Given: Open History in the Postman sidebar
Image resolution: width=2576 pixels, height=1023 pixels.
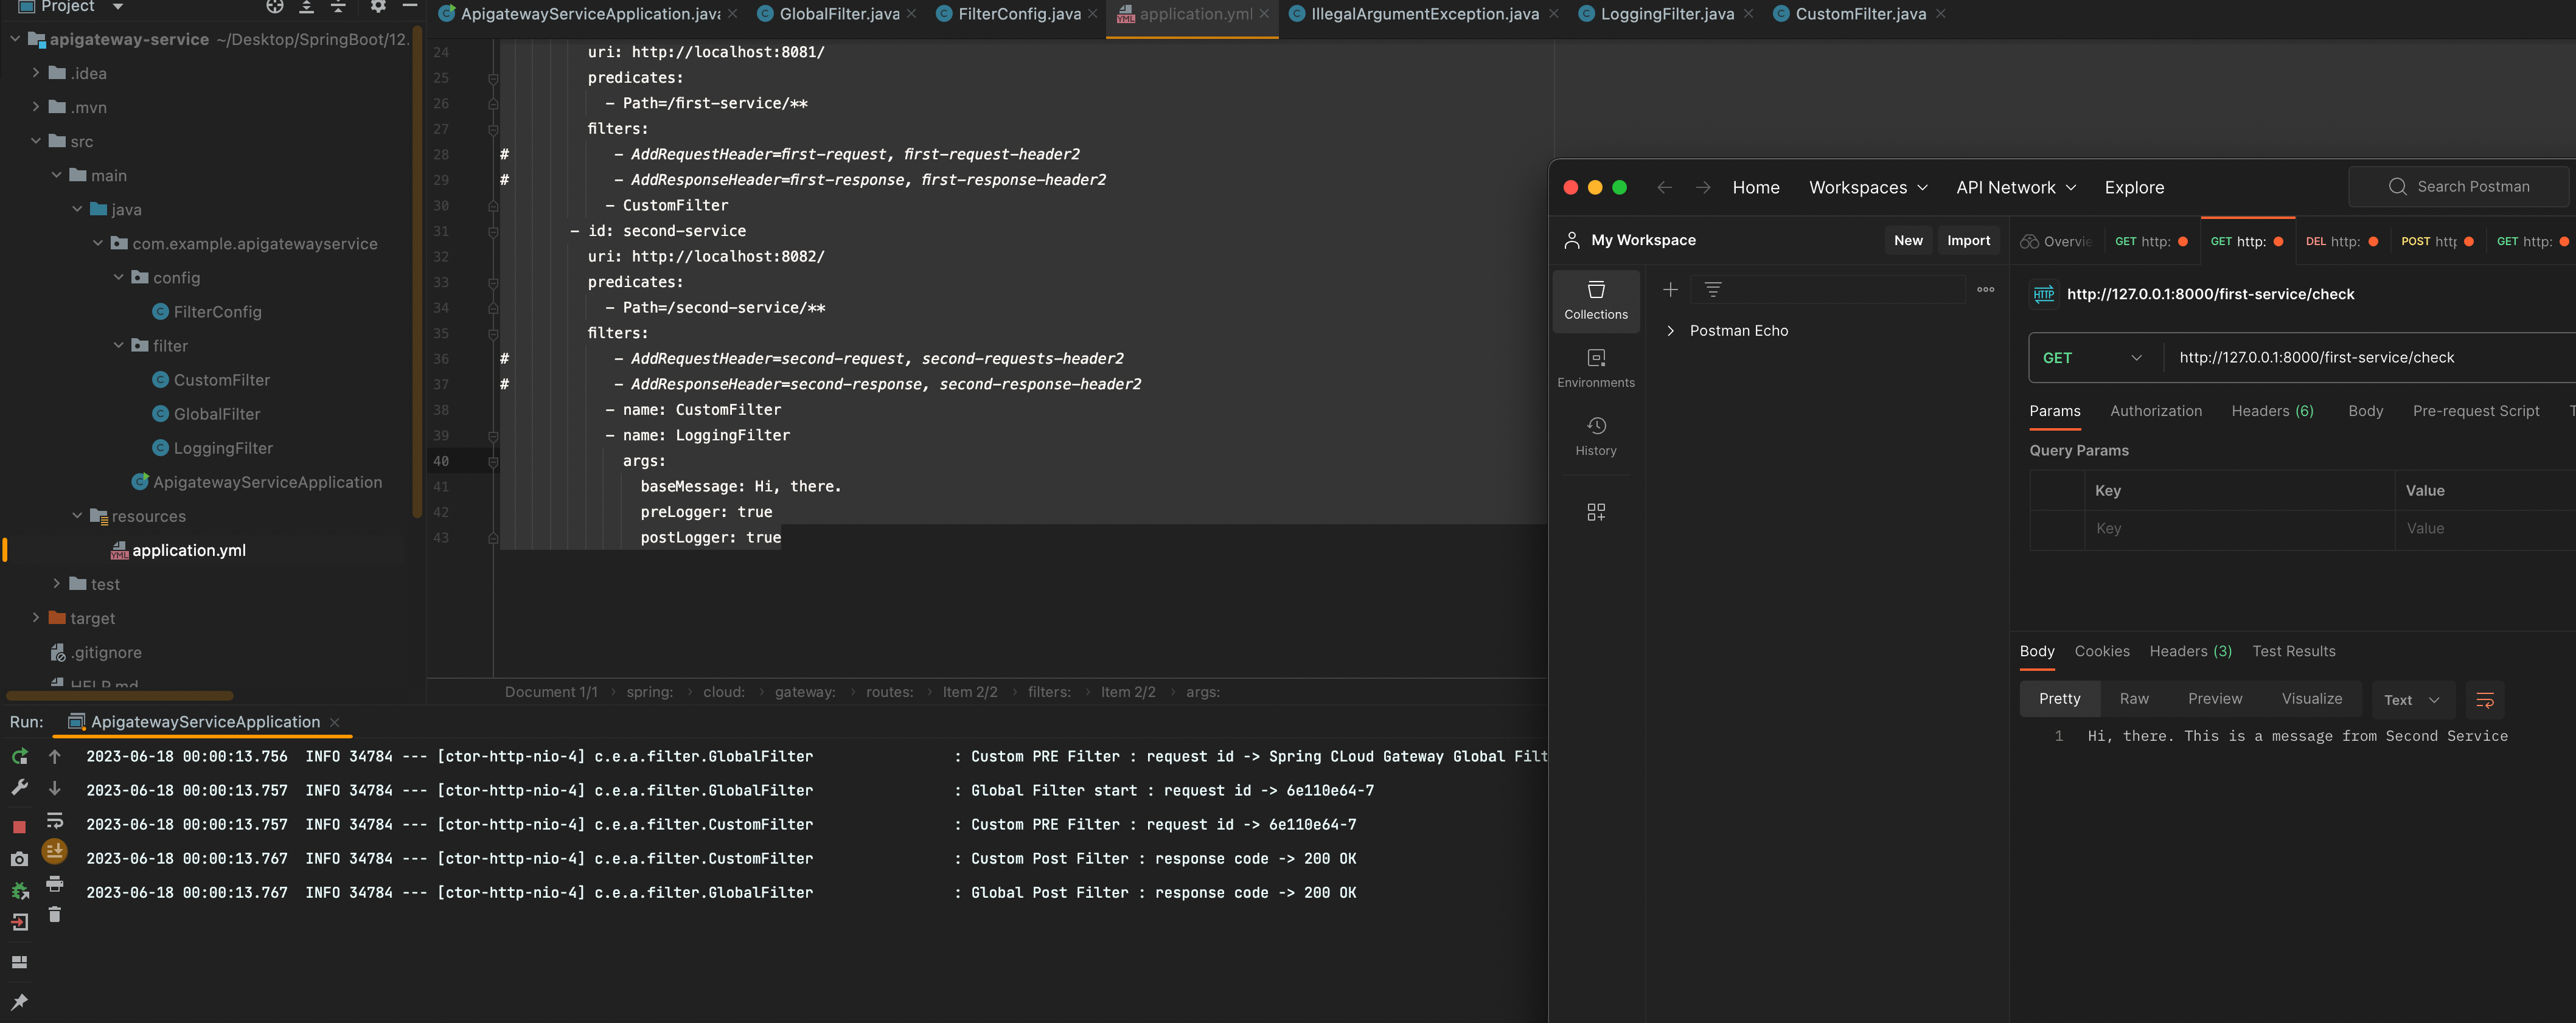Looking at the screenshot, I should tap(1596, 436).
